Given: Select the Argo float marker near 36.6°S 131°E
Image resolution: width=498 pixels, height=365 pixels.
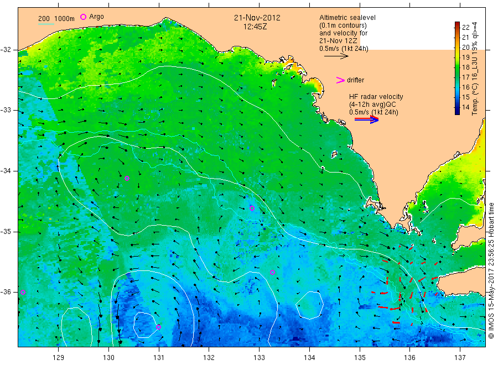Looking at the screenshot, I should tap(158, 327).
